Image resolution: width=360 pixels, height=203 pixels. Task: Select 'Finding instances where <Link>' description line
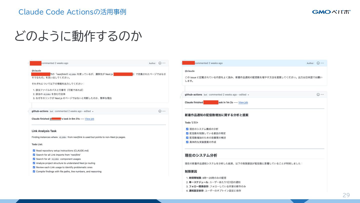(x=79, y=137)
